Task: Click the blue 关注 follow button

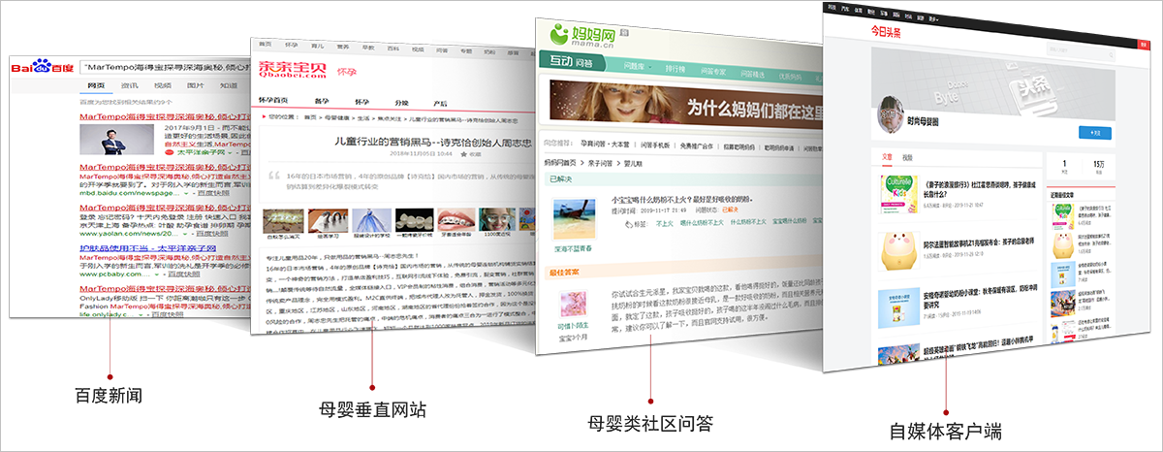Action: pyautogui.click(x=1095, y=132)
